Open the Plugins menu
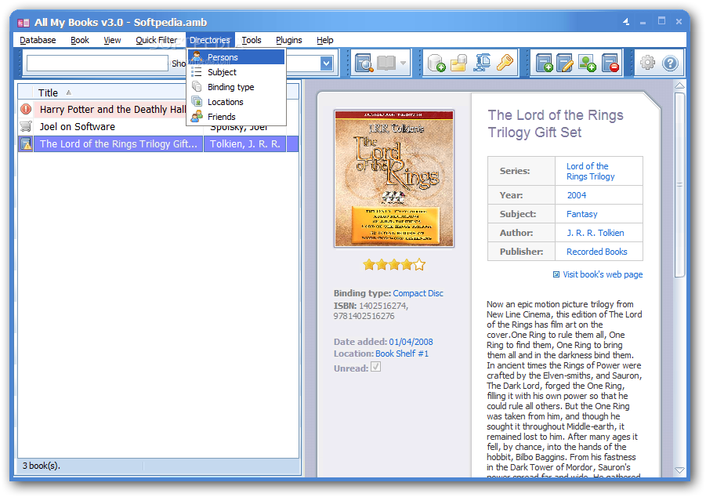The width and height of the screenshot is (706, 497). click(288, 40)
